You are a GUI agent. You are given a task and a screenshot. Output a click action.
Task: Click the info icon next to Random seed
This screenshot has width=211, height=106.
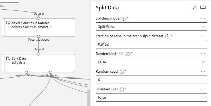coord(122,72)
